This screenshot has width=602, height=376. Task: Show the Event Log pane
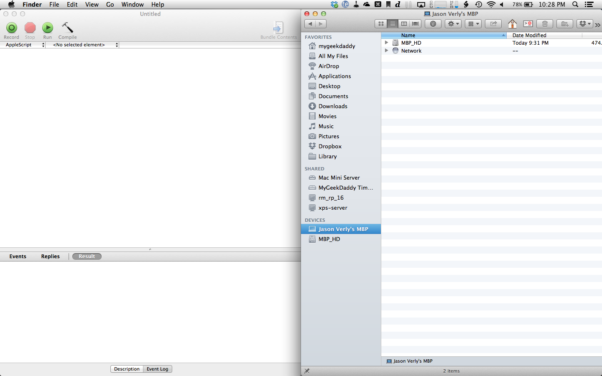158,369
